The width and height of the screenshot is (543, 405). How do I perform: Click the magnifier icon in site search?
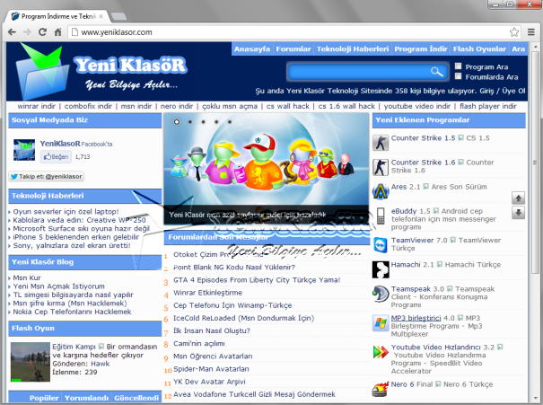click(437, 72)
